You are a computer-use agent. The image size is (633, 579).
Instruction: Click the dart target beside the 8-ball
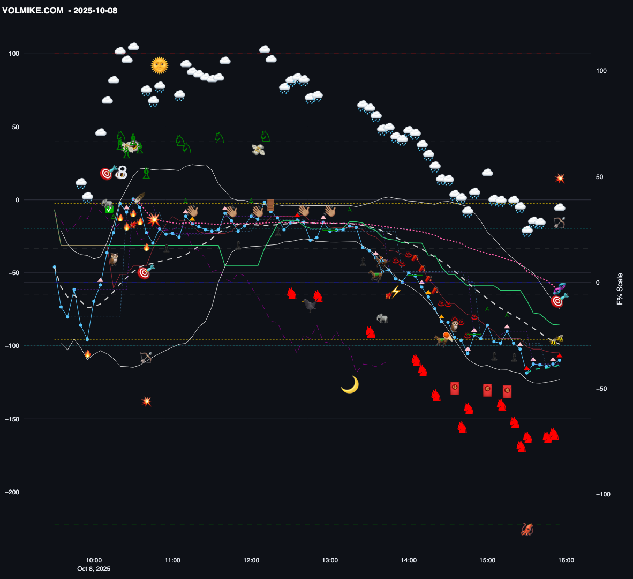point(108,173)
